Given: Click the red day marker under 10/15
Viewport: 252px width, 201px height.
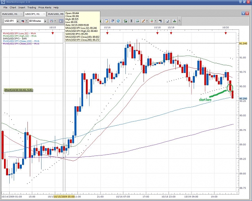Looking at the screenshot, I should pyautogui.click(x=52, y=33).
